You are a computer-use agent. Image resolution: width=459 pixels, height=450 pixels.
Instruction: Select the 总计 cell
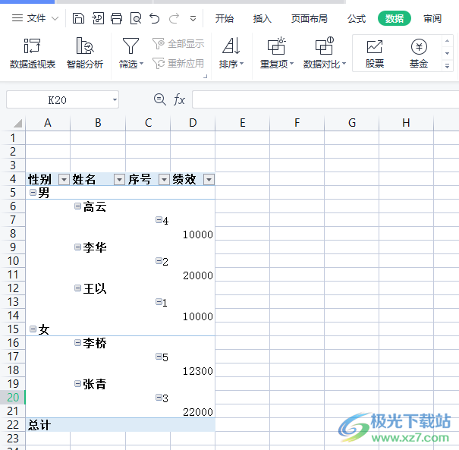click(x=48, y=425)
